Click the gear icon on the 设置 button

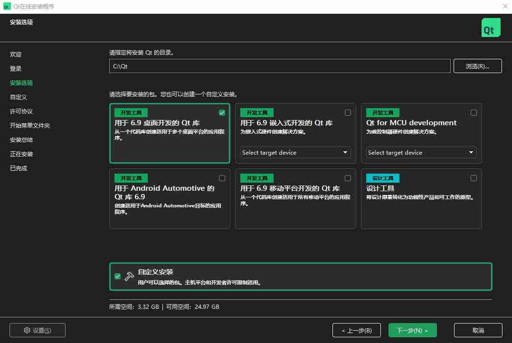[x=27, y=330]
